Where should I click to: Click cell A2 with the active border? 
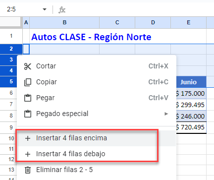click(x=26, y=49)
